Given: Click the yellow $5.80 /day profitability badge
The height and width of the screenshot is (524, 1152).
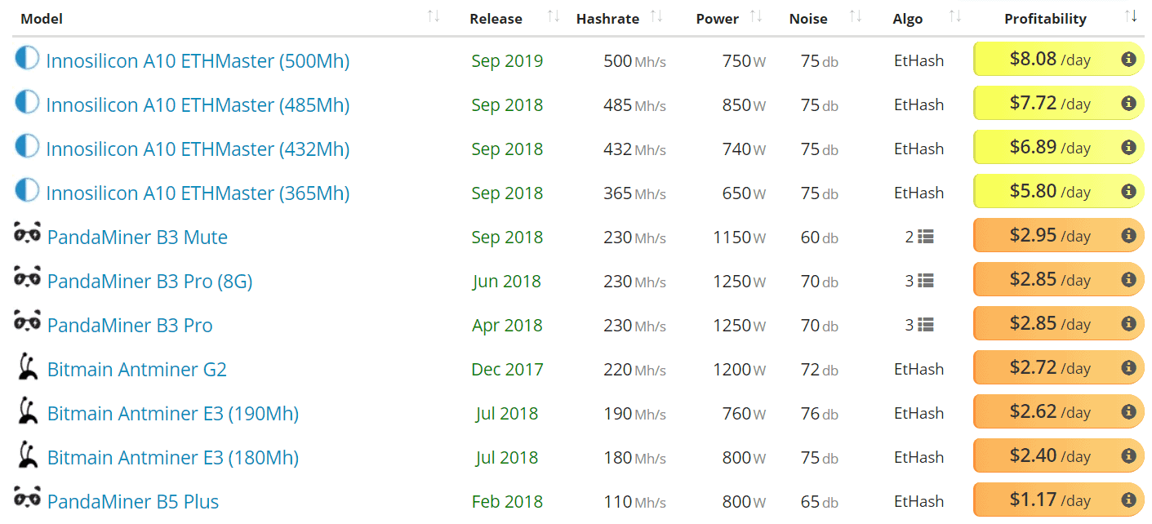Looking at the screenshot, I should coord(1049,193).
